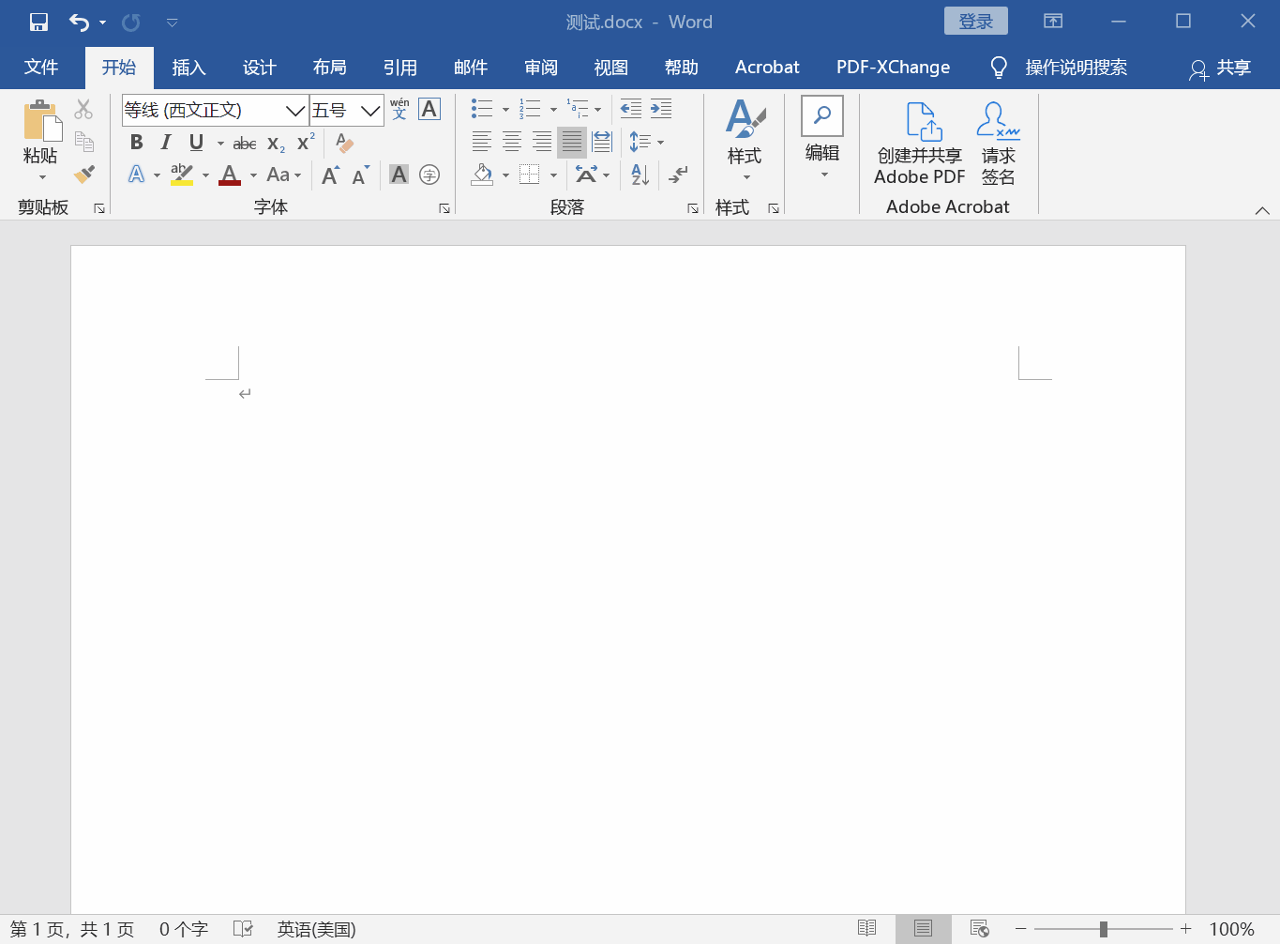Click the 共享 share button

click(1220, 69)
